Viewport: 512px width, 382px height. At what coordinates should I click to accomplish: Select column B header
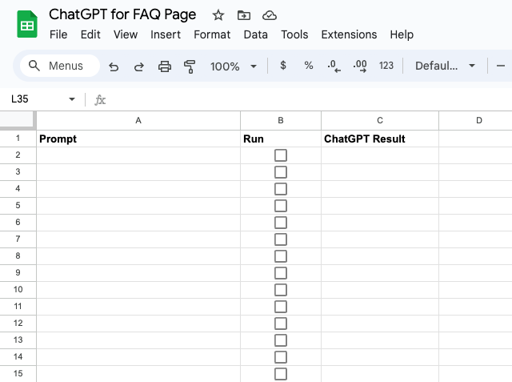click(x=281, y=121)
